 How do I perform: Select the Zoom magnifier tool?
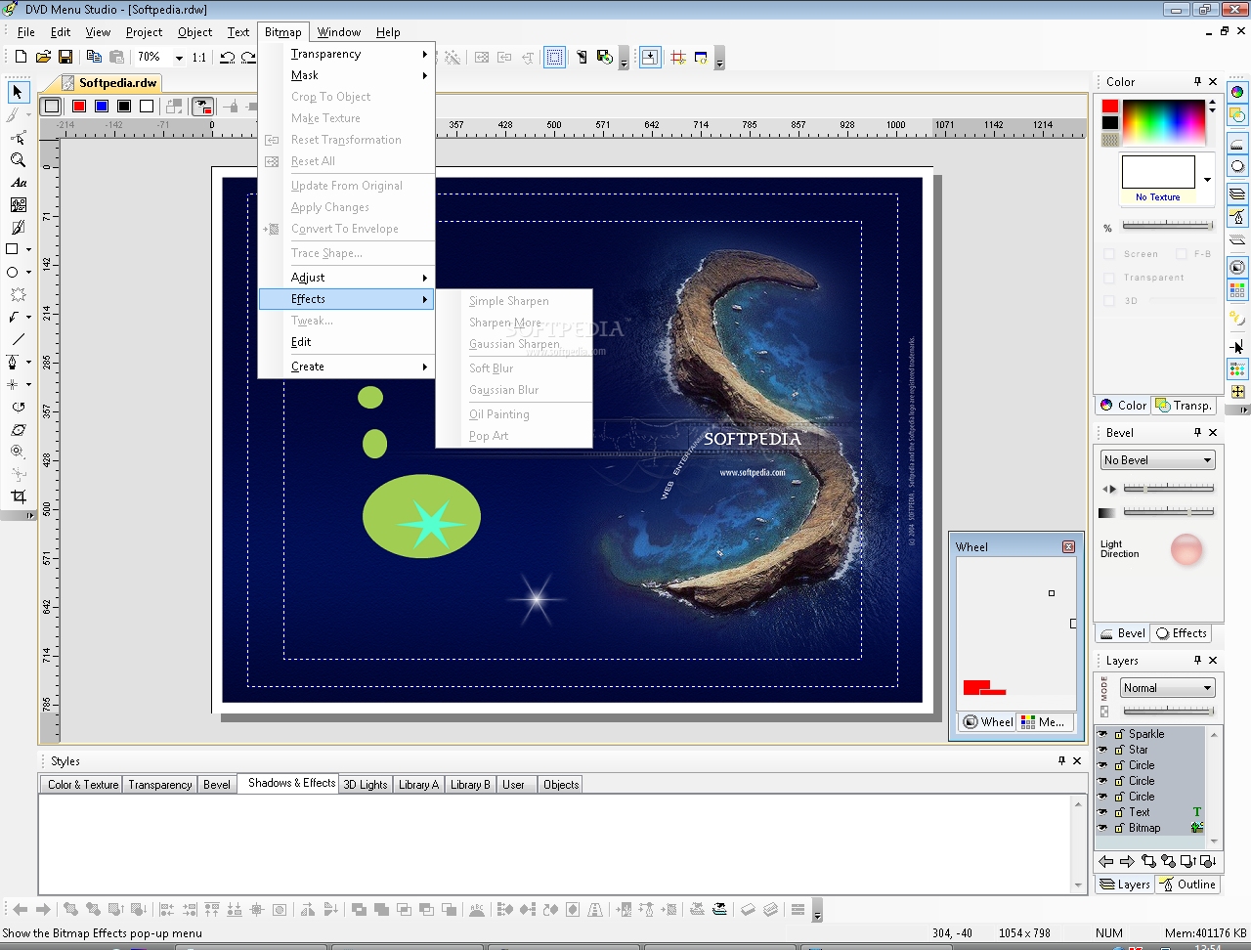click(x=18, y=159)
